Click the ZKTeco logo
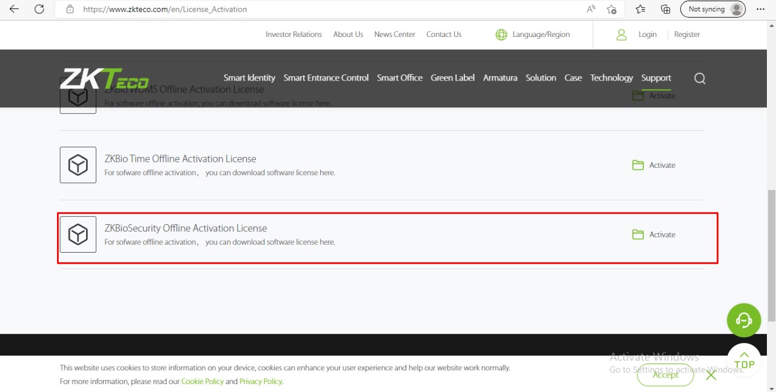 [x=104, y=79]
